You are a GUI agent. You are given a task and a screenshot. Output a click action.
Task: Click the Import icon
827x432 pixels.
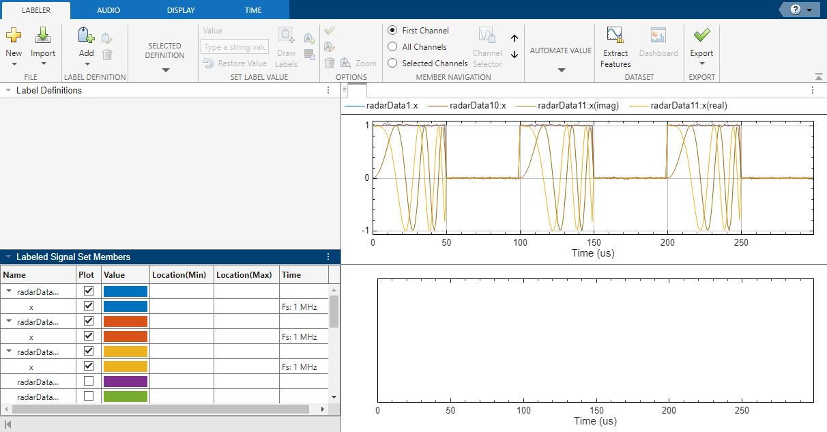click(43, 36)
